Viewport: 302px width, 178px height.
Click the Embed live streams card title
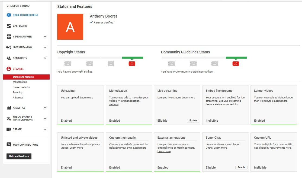(219, 91)
